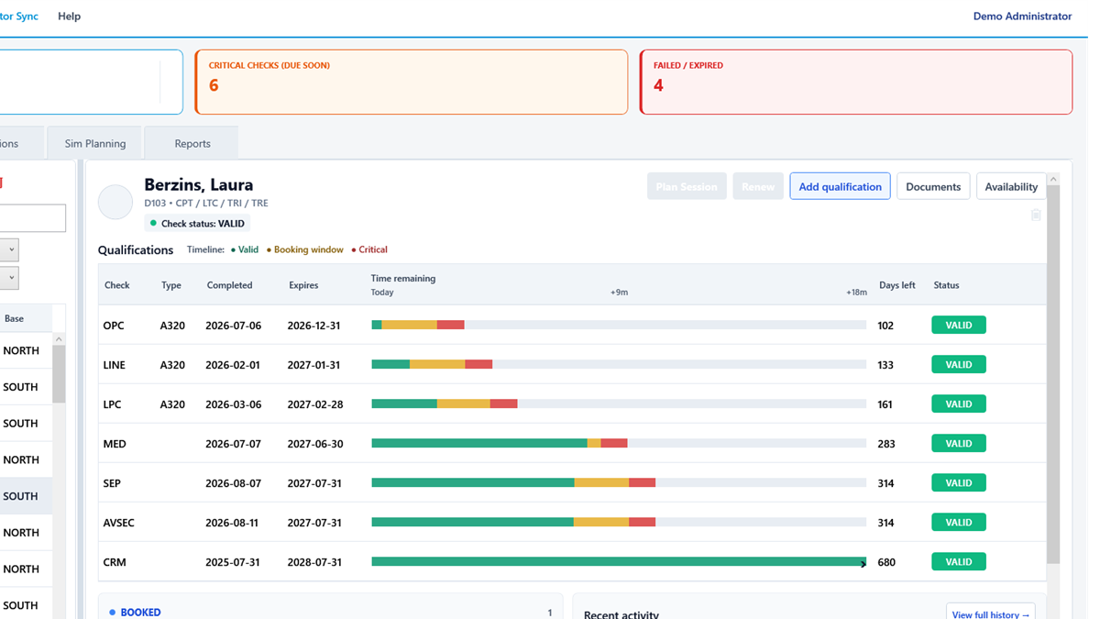This screenshot has height=619, width=1100.
Task: Click the trash icon below the Availability button
Action: pyautogui.click(x=1036, y=215)
